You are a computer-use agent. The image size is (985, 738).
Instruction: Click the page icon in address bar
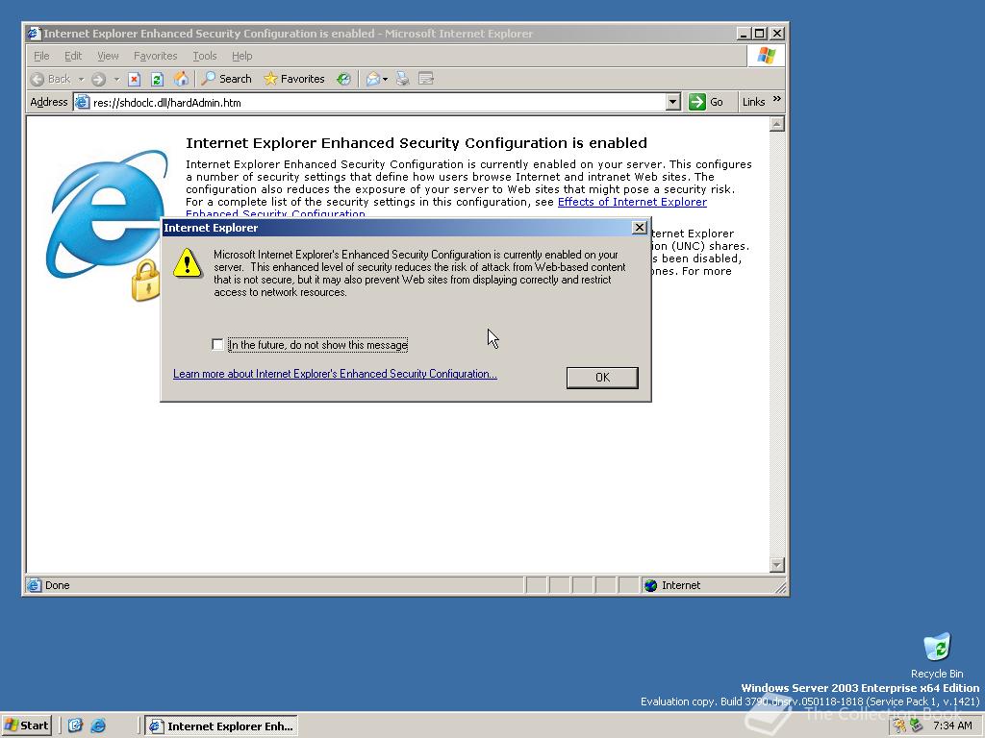[83, 102]
